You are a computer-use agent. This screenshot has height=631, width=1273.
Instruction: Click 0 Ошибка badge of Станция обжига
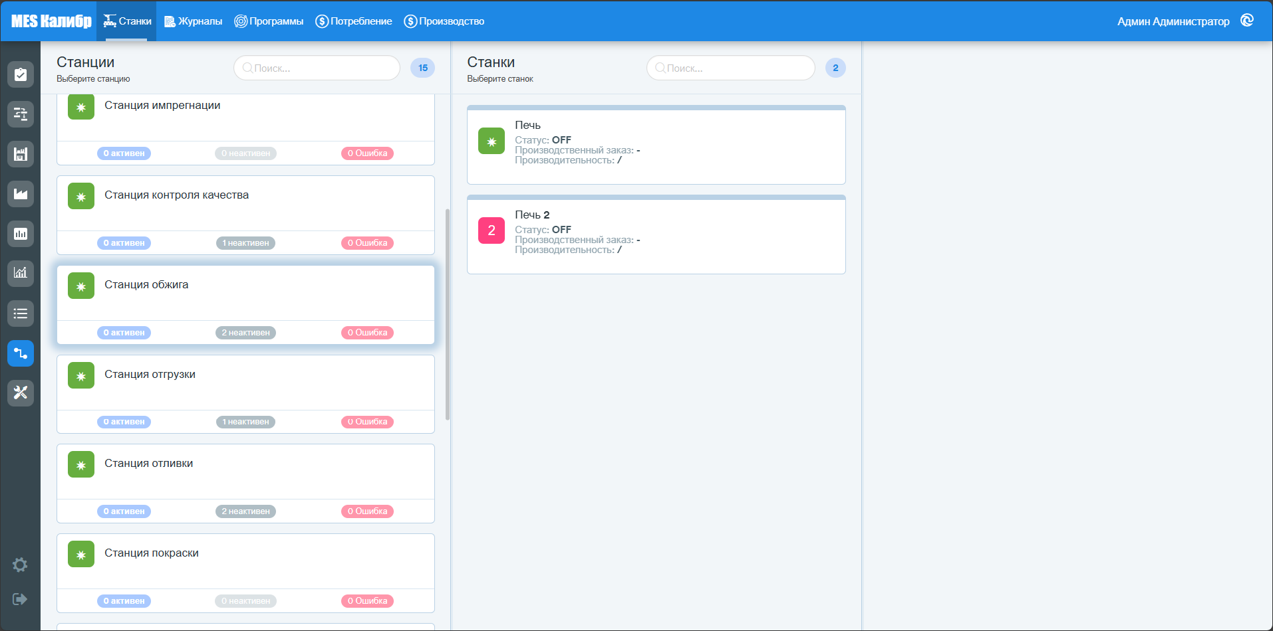pyautogui.click(x=367, y=333)
